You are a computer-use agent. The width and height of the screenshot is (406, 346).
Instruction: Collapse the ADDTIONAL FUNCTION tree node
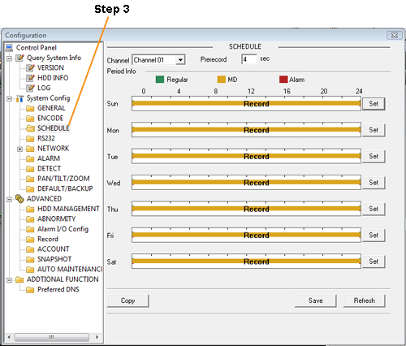[10, 280]
